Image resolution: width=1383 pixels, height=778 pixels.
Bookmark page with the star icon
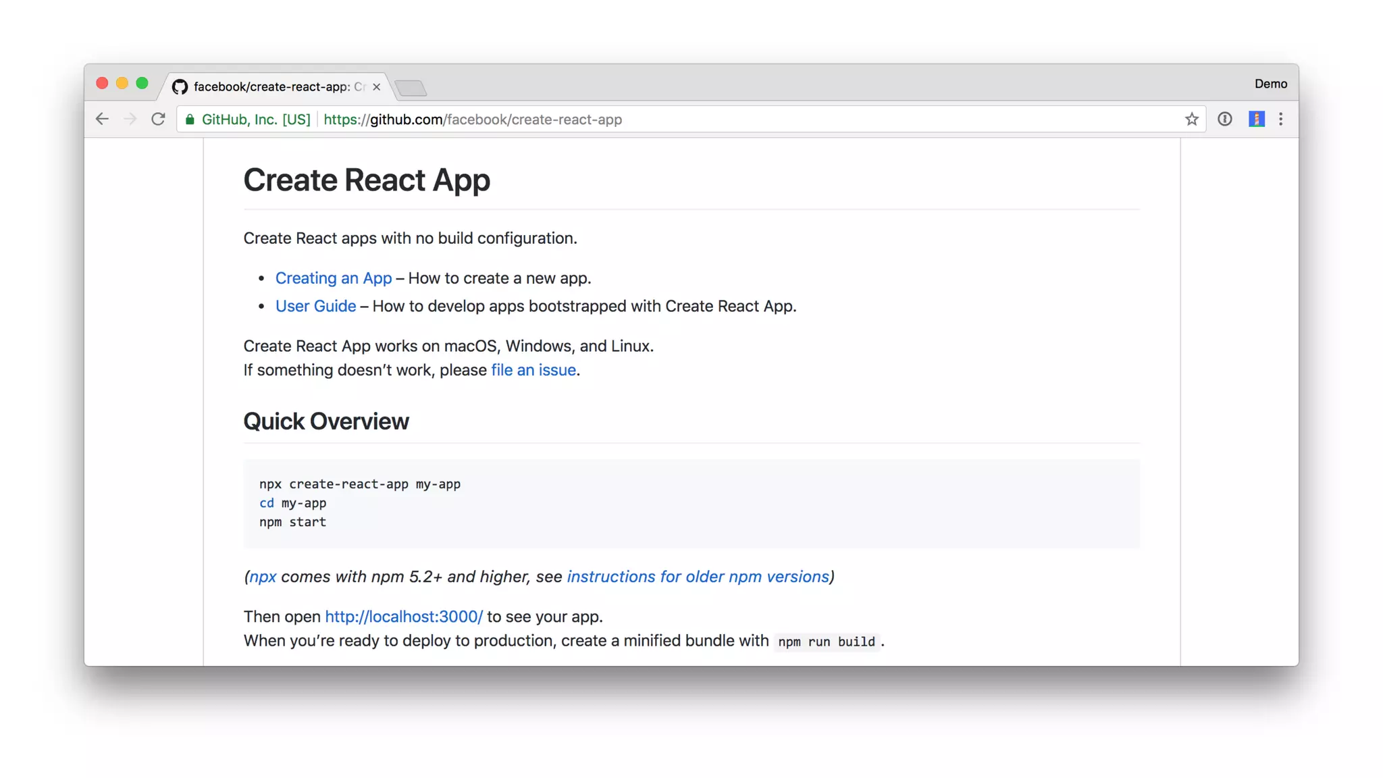click(x=1191, y=120)
